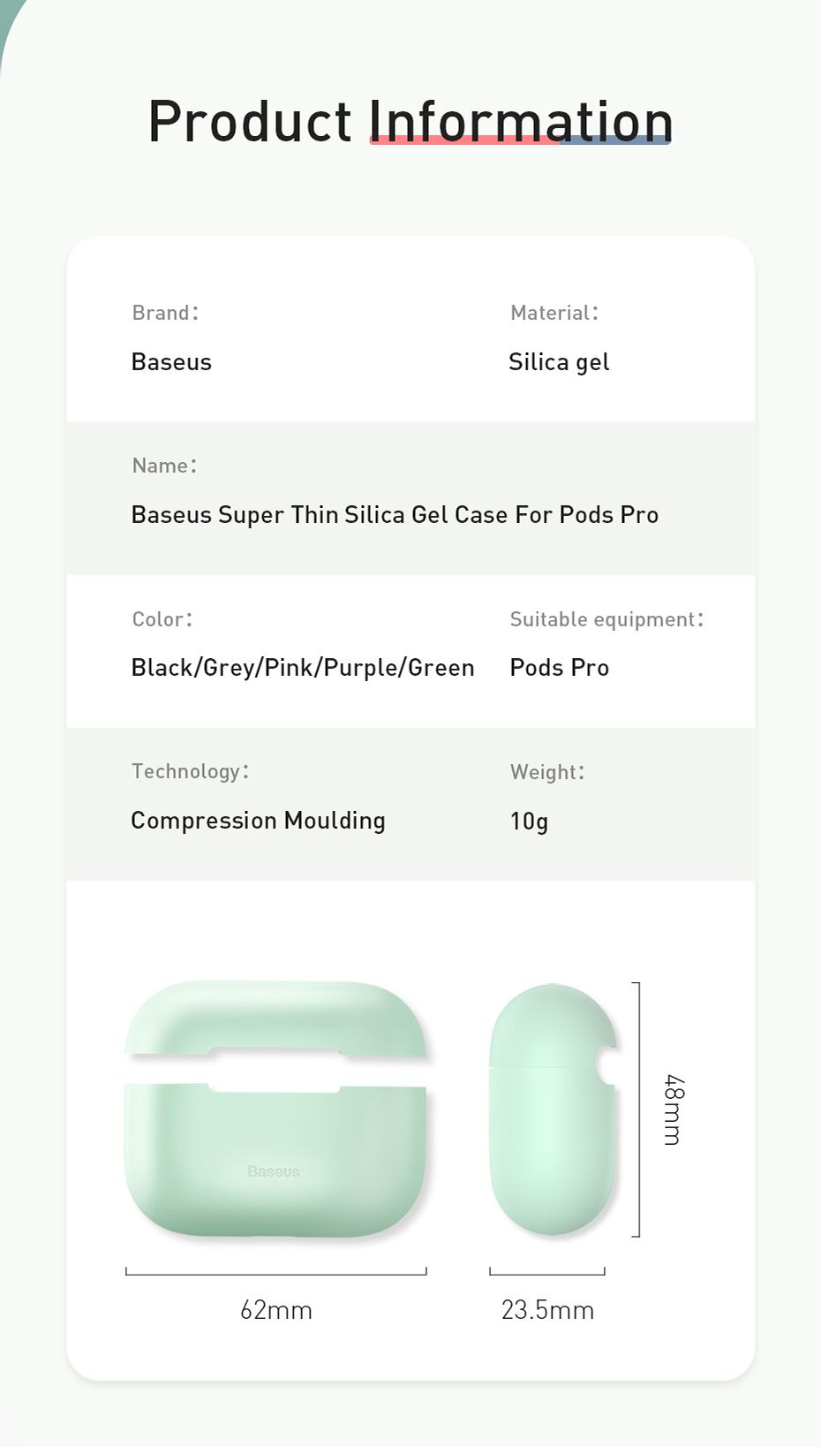Click the Material label
Viewport: 821px width, 1447px height.
click(554, 313)
